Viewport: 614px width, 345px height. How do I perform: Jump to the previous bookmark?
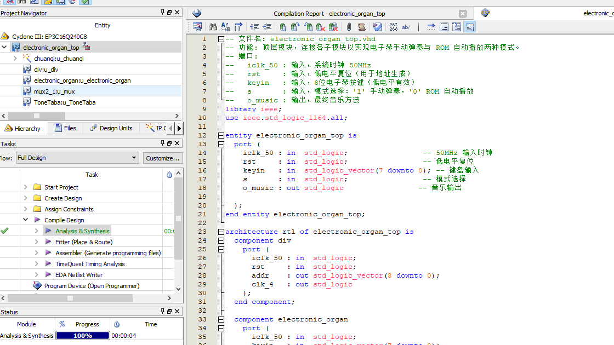(x=308, y=27)
